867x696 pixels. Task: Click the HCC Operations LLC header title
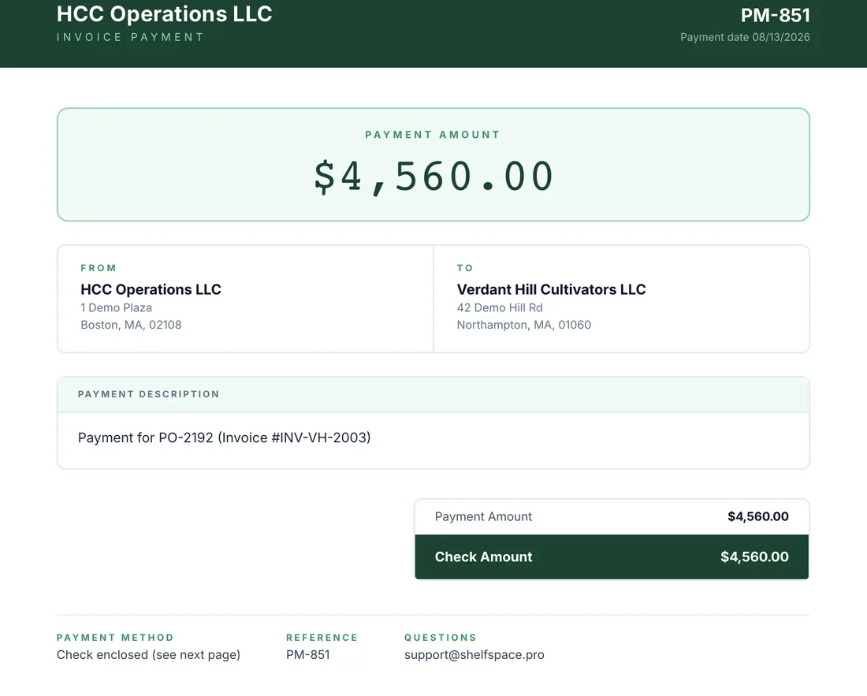point(164,14)
